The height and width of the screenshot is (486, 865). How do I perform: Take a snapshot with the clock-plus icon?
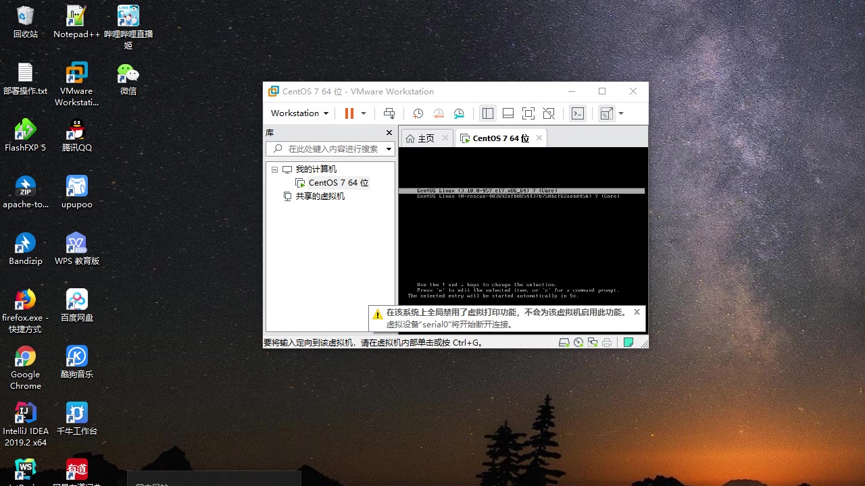pyautogui.click(x=418, y=113)
